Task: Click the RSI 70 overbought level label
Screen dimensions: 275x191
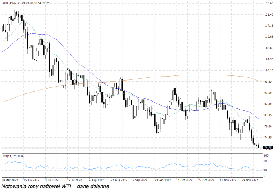Action: (265, 161)
